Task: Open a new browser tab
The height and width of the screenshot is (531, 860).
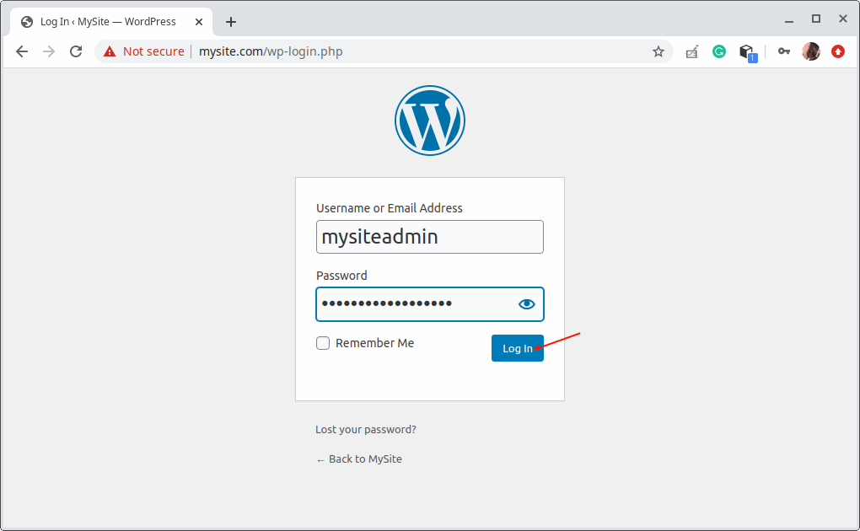Action: tap(231, 22)
